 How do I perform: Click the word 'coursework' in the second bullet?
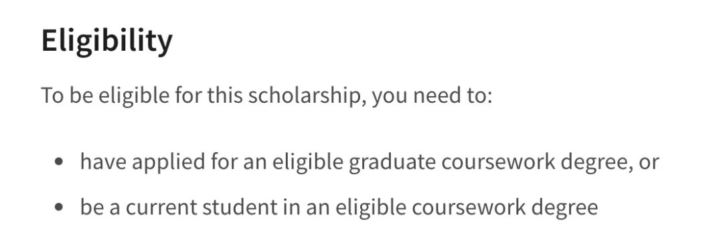pyautogui.click(x=469, y=208)
